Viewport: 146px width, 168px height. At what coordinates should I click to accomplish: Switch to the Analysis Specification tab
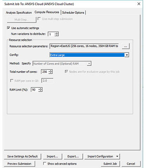[x=19, y=13]
